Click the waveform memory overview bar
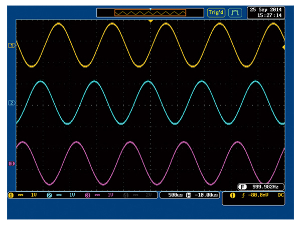The image size is (301, 225). pyautogui.click(x=150, y=12)
